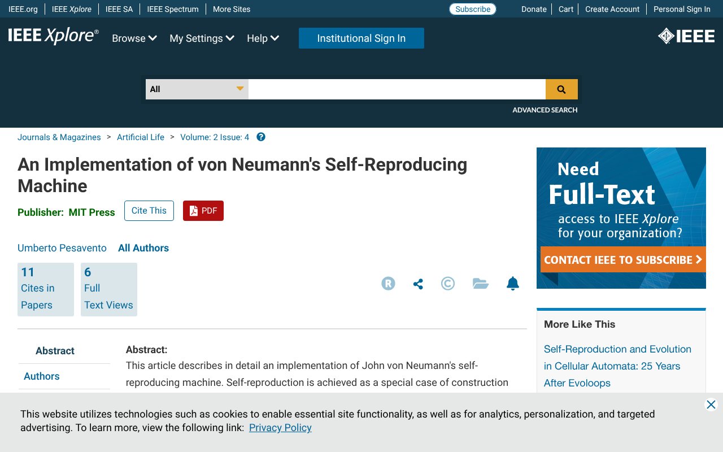Open the Help dropdown menu
The image size is (723, 452).
click(263, 38)
